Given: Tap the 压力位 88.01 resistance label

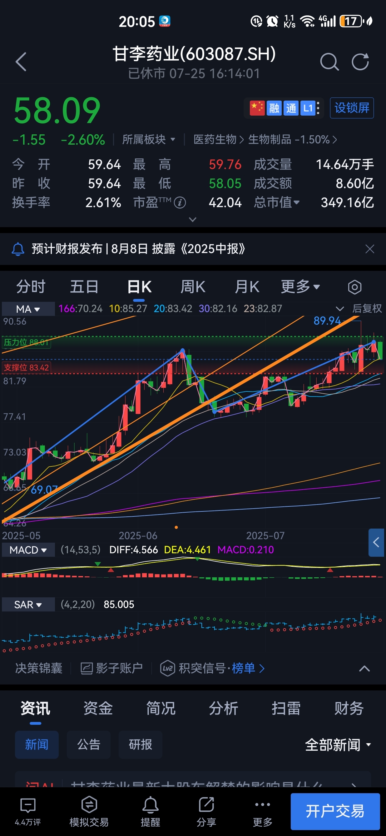Looking at the screenshot, I should point(26,342).
